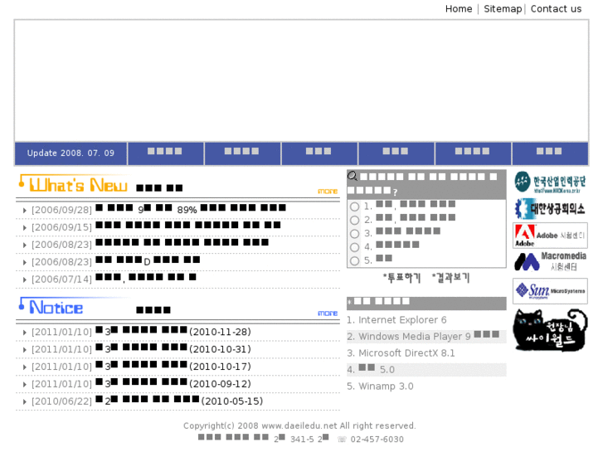
Task: Click the phone number 02-457-6030
Action: (377, 440)
